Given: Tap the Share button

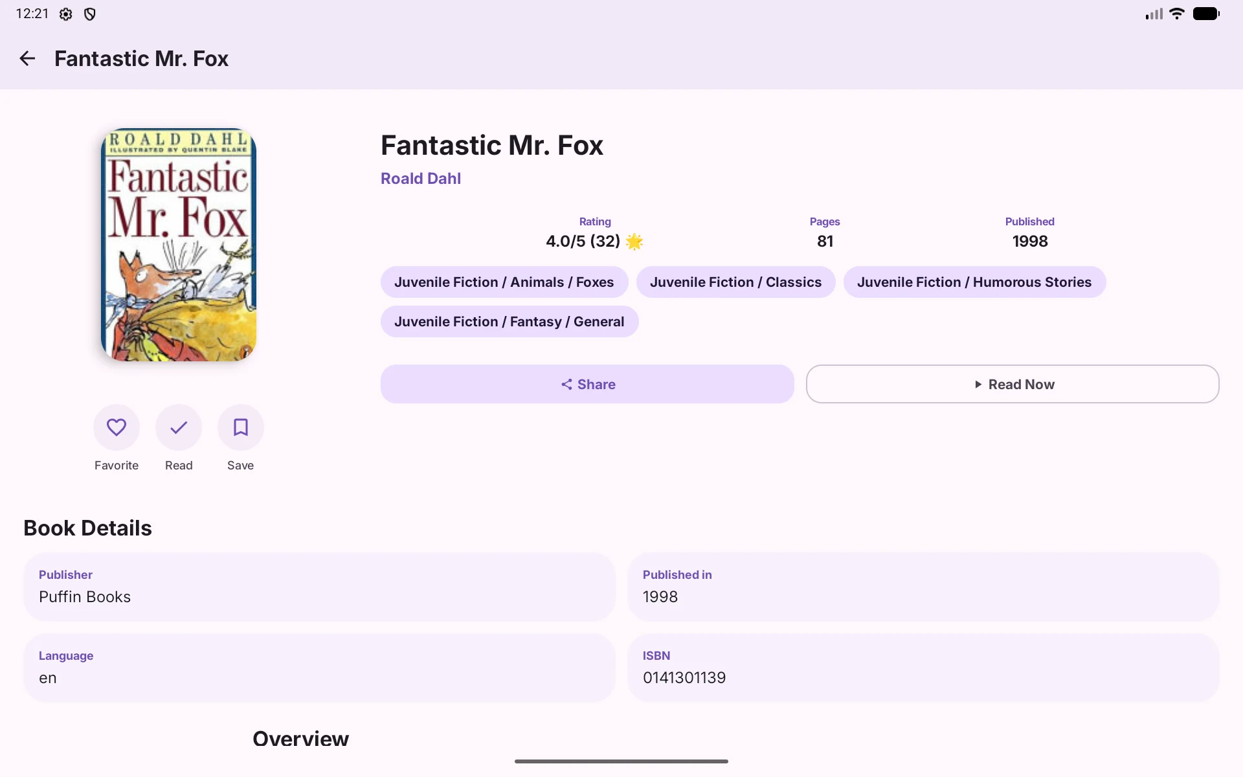Looking at the screenshot, I should (587, 384).
